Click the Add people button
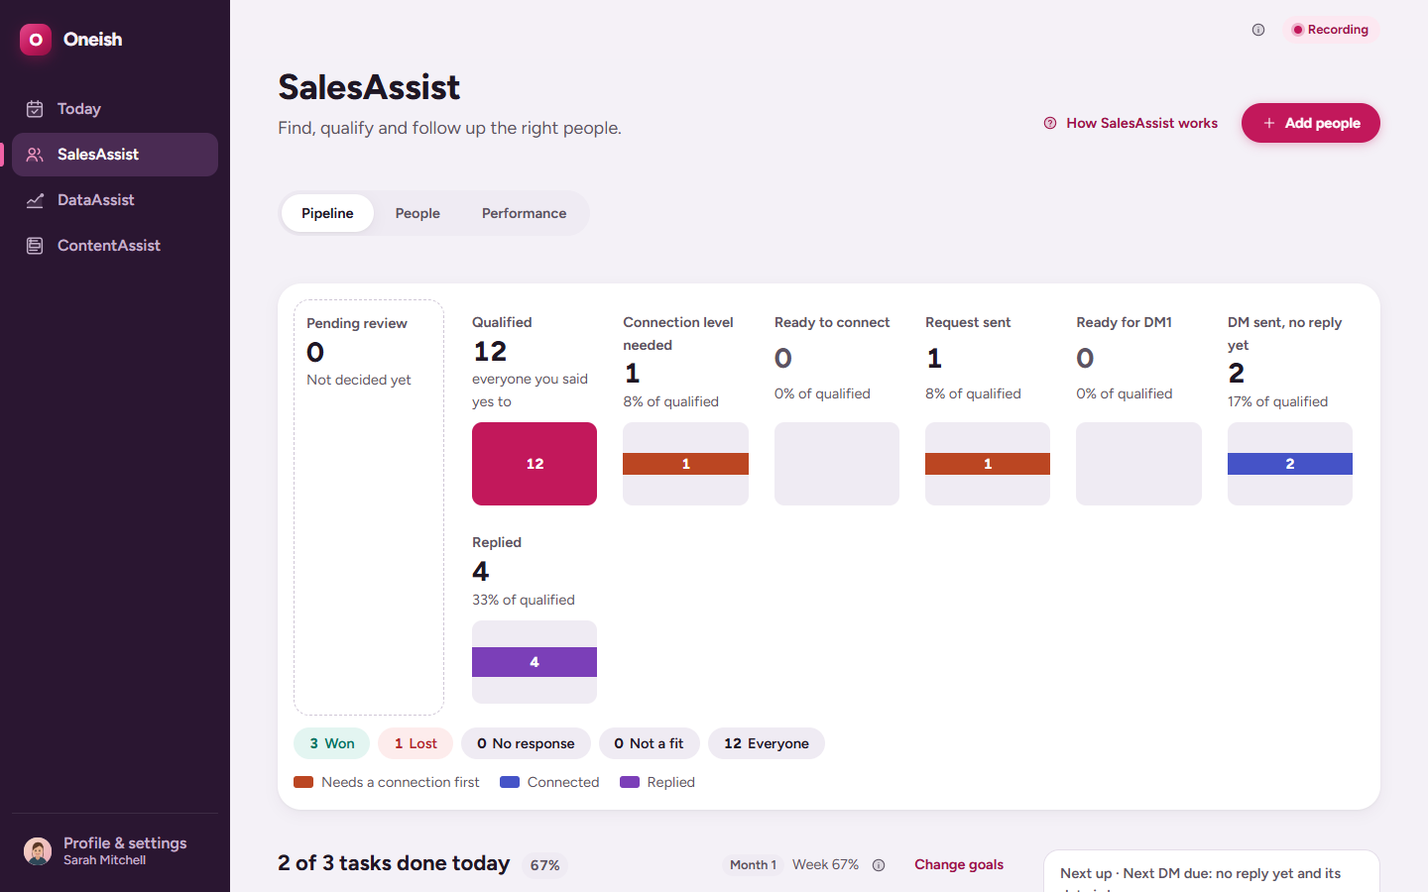The height and width of the screenshot is (892, 1428). pos(1311,123)
